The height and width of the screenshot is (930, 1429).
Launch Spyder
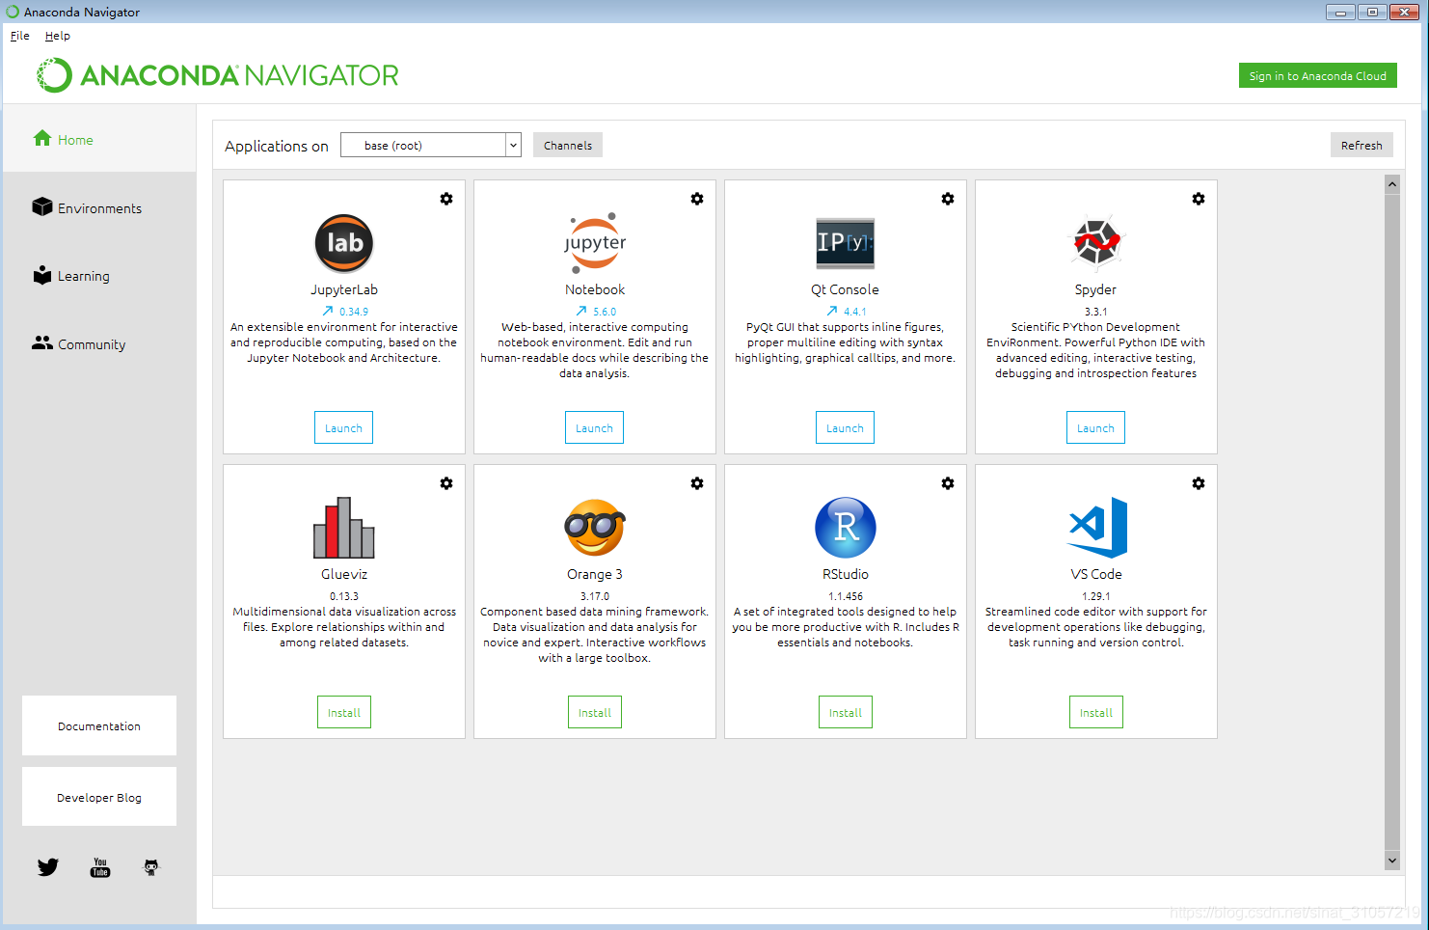[1095, 427]
